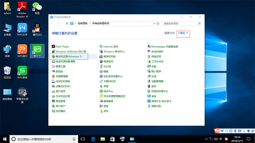Open 声音 settings item
Image resolution: width=255 pixels, height=143 pixels.
(x=104, y=86)
